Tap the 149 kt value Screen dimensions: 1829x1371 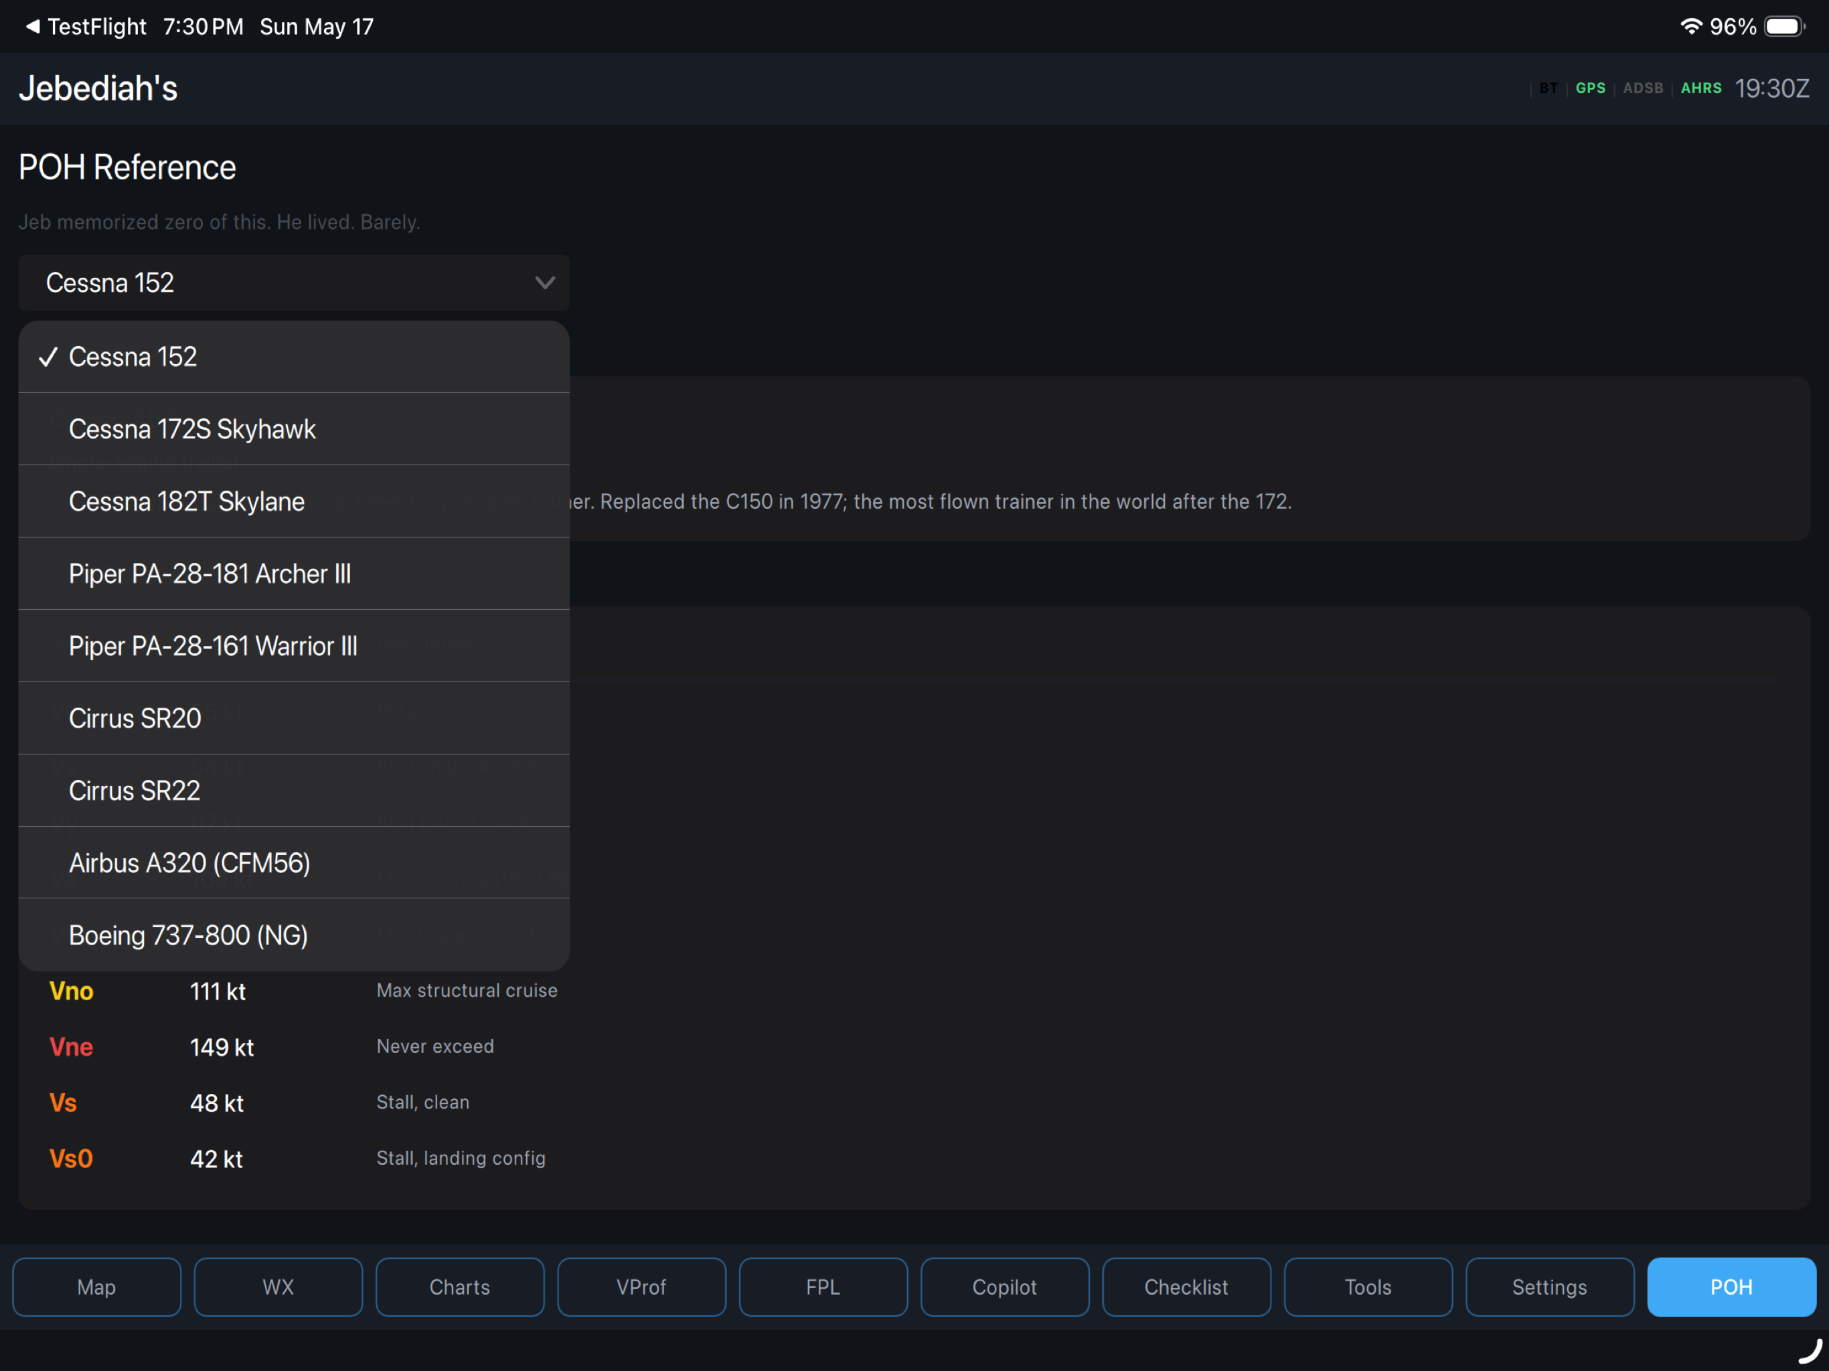coord(222,1048)
